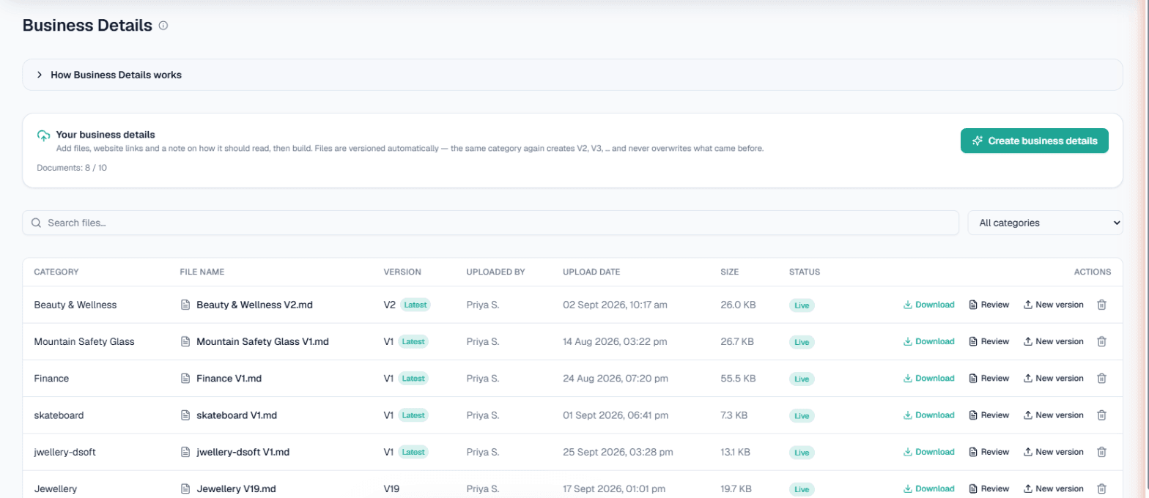Click the magnifier icon in search bar

[36, 223]
